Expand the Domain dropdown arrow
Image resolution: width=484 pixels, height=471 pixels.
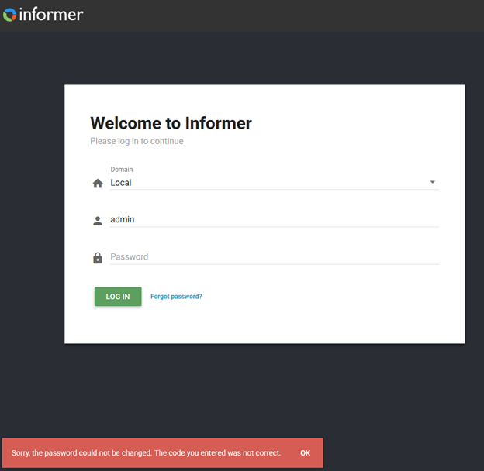[x=432, y=183]
